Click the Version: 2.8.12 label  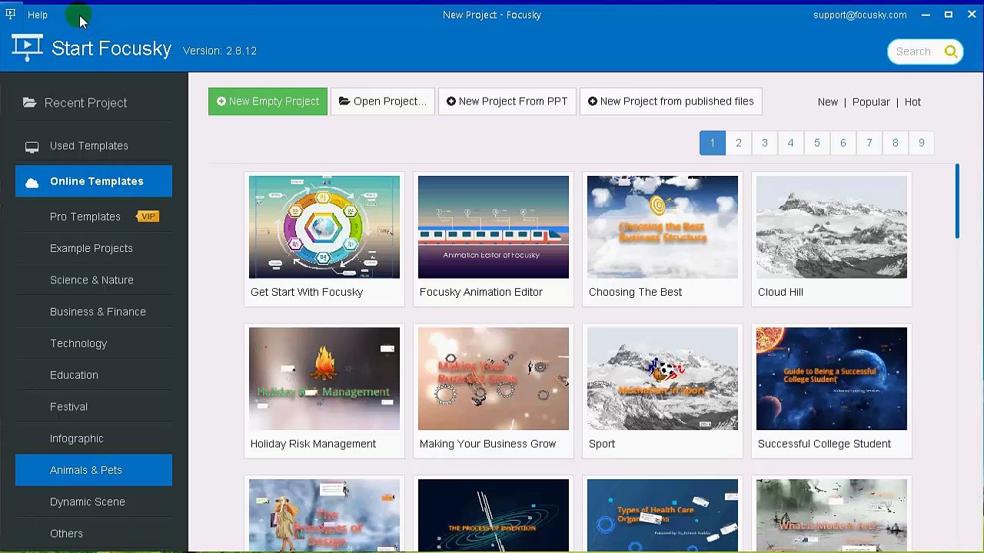click(220, 51)
